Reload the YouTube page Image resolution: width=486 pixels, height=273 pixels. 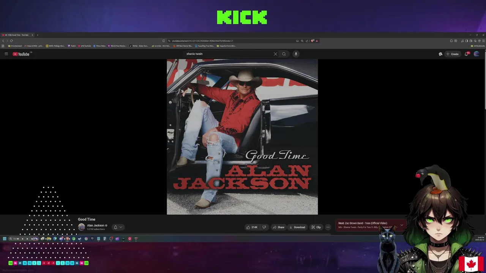(x=11, y=41)
